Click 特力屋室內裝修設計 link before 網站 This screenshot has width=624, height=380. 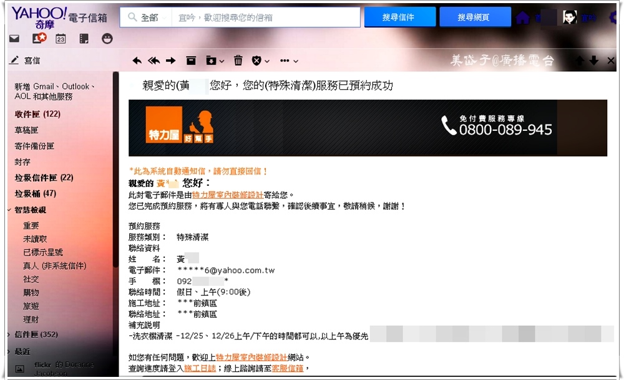(x=251, y=358)
